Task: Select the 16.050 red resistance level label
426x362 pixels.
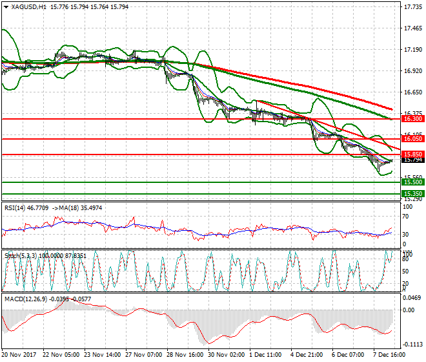Action: click(x=412, y=139)
